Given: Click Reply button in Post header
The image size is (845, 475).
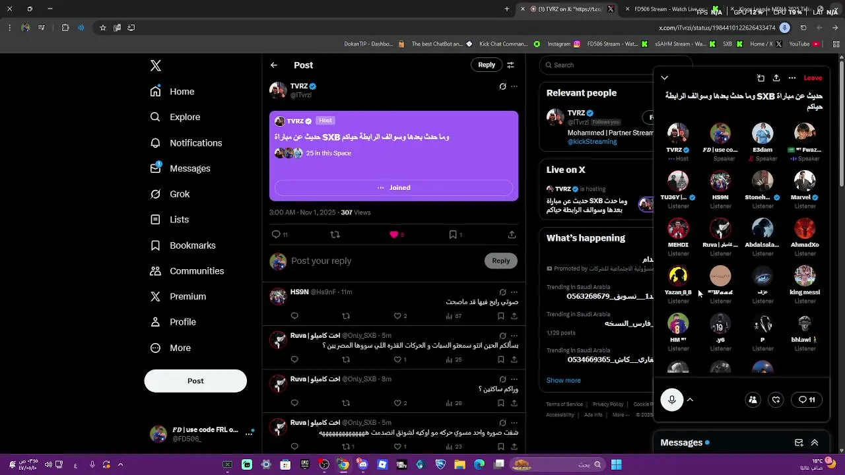Looking at the screenshot, I should [487, 65].
